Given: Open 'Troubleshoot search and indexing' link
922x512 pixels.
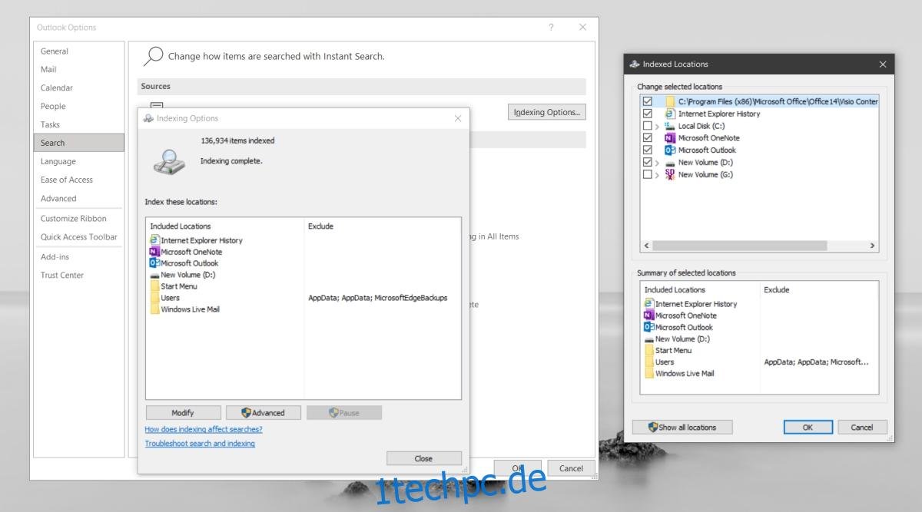Looking at the screenshot, I should [x=200, y=444].
